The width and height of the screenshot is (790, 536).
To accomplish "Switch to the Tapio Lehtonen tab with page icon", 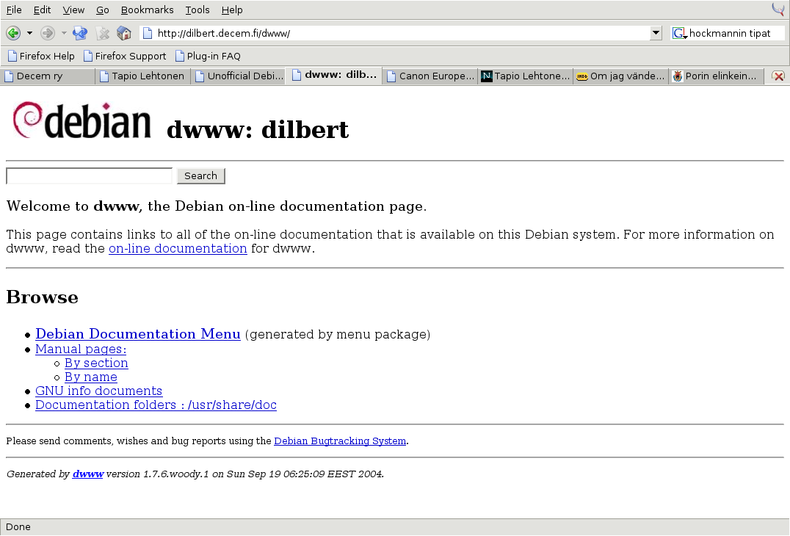I will click(x=143, y=76).
